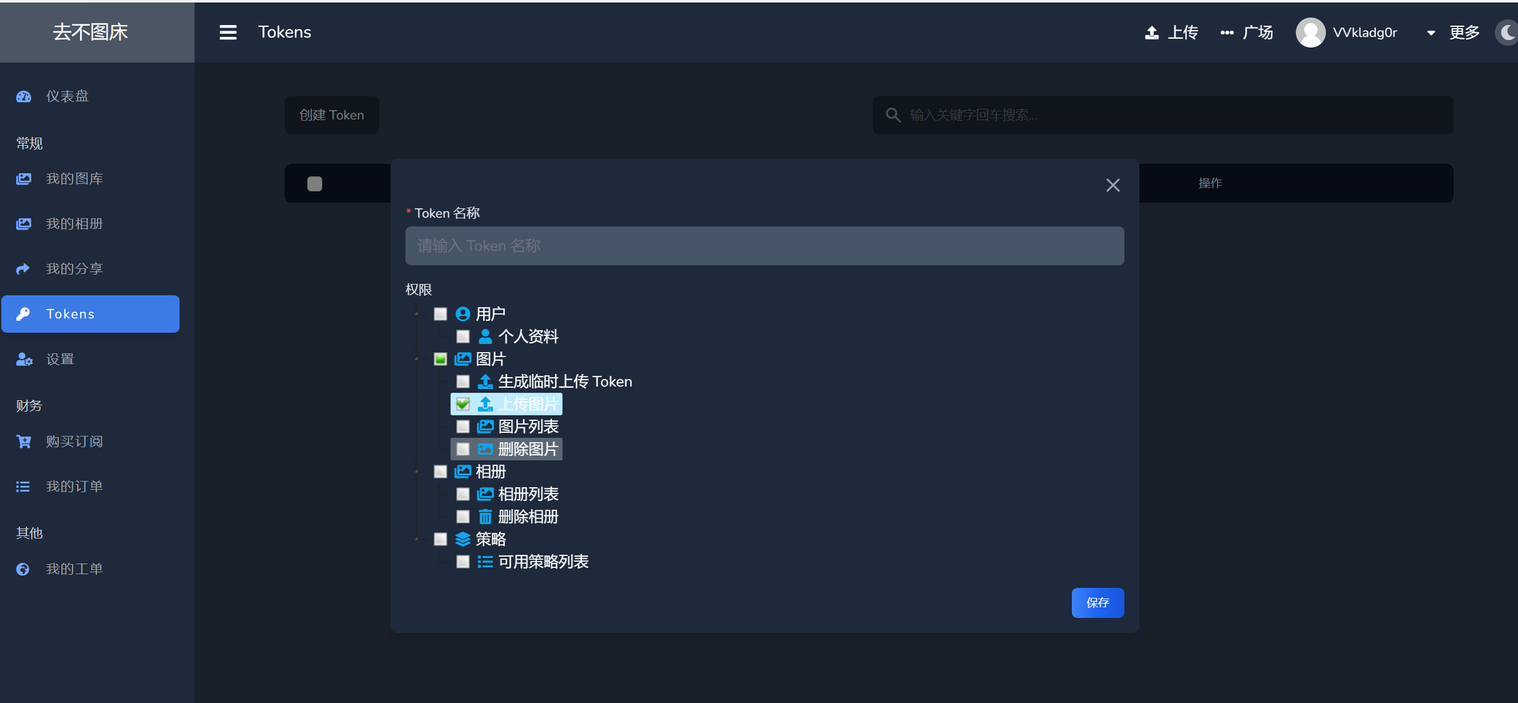Click the share arrow icon 我的分享
This screenshot has height=703, width=1518.
[x=23, y=269]
